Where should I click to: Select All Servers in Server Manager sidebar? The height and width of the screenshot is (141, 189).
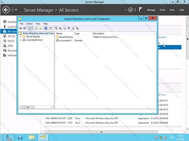tap(9, 32)
